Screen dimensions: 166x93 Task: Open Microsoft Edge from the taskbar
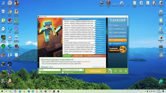(x=20, y=91)
